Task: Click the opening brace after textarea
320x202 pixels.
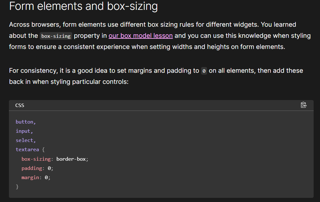Action: tap(43, 150)
